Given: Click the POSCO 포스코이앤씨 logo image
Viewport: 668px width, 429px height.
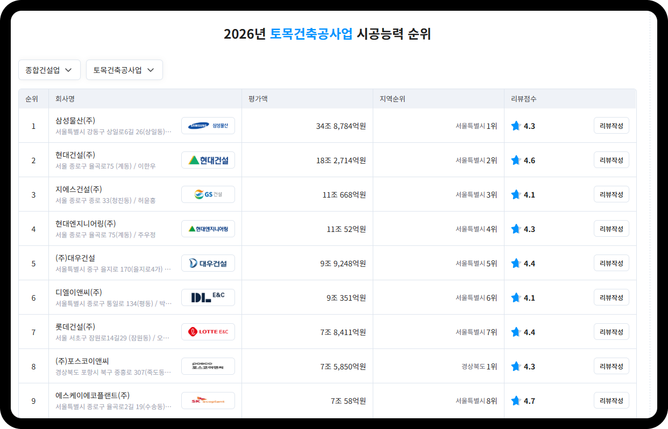Looking at the screenshot, I should (x=208, y=366).
